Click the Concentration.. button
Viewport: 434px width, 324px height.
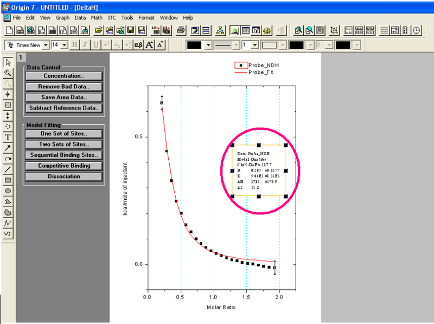click(64, 76)
